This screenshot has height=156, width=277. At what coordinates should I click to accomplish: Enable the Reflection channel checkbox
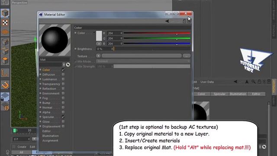[x=63, y=88]
